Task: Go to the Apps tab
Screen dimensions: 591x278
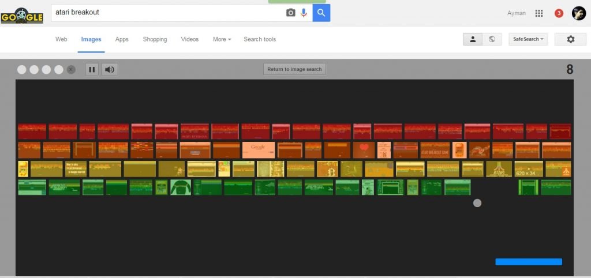Action: point(122,39)
